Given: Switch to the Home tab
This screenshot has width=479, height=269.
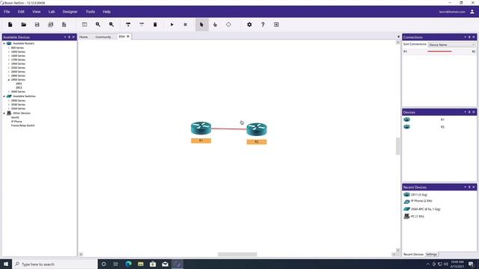Looking at the screenshot, I should point(84,37).
